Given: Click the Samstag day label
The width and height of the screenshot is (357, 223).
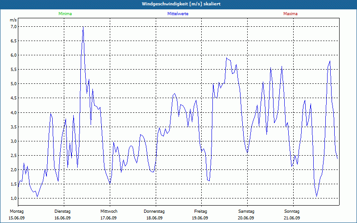Looking at the screenshot, I should coord(246,211).
